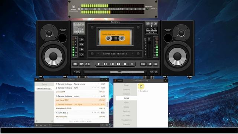The image size is (238, 134).
Task: Open the Speakers customization tab
Action: click(126, 90)
